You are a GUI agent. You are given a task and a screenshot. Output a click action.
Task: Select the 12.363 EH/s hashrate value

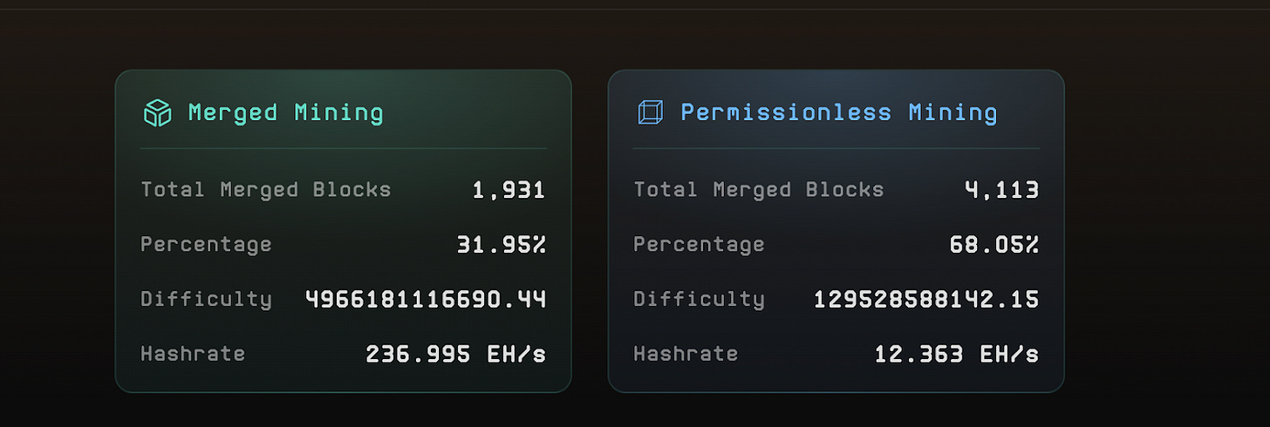pyautogui.click(x=957, y=354)
